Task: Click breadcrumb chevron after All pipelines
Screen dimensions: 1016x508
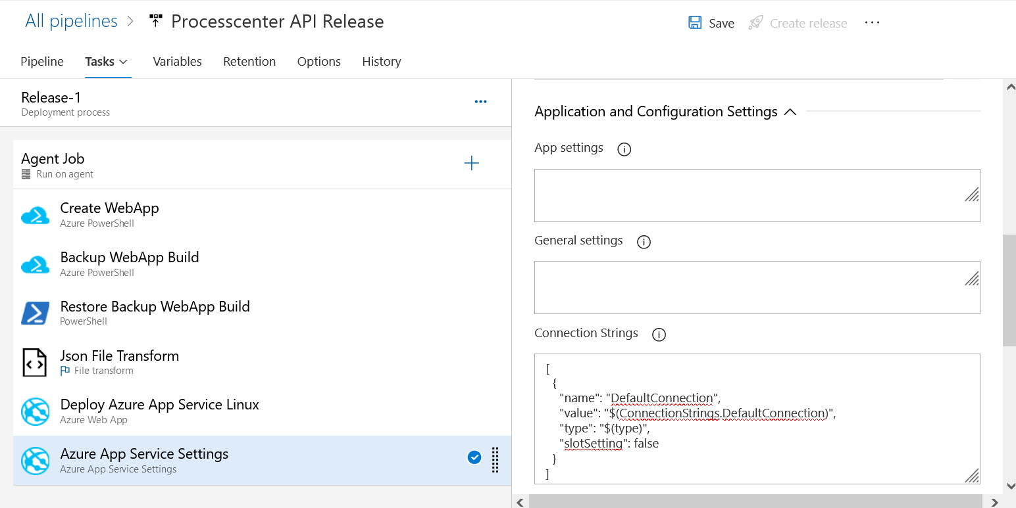Action: coord(130,22)
